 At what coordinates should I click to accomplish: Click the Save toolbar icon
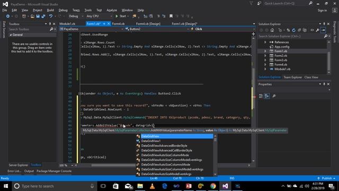tap(38, 16)
